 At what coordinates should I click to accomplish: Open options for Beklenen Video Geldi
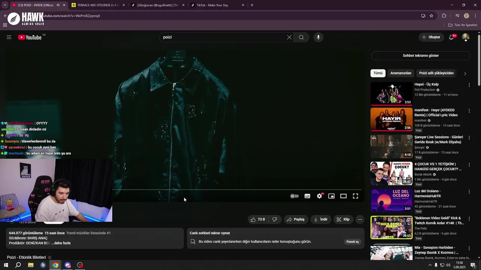(x=469, y=219)
